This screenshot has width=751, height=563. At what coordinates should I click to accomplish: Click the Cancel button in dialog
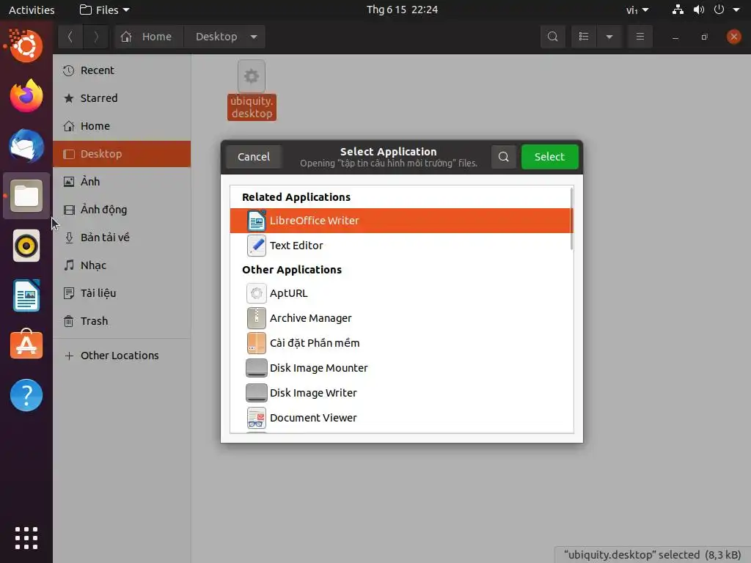click(x=253, y=157)
